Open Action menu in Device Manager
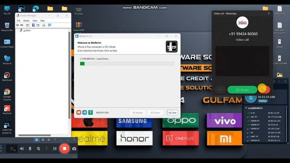The image size is (290, 163). click(26, 21)
